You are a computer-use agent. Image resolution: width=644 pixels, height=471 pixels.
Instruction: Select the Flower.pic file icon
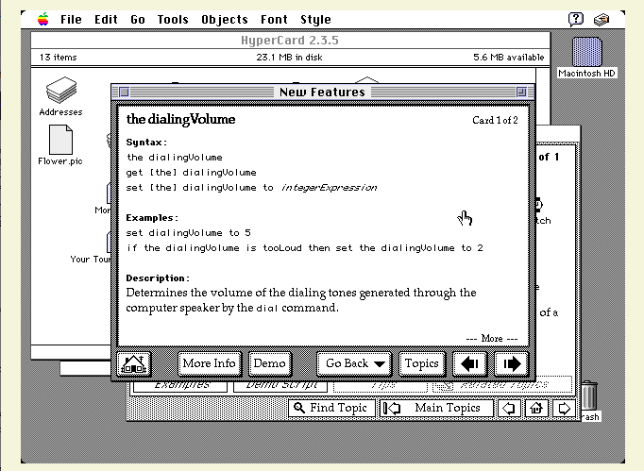pos(60,141)
